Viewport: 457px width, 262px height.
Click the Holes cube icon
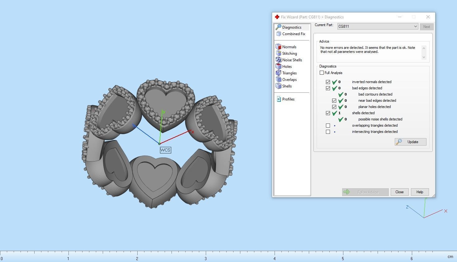(279, 67)
